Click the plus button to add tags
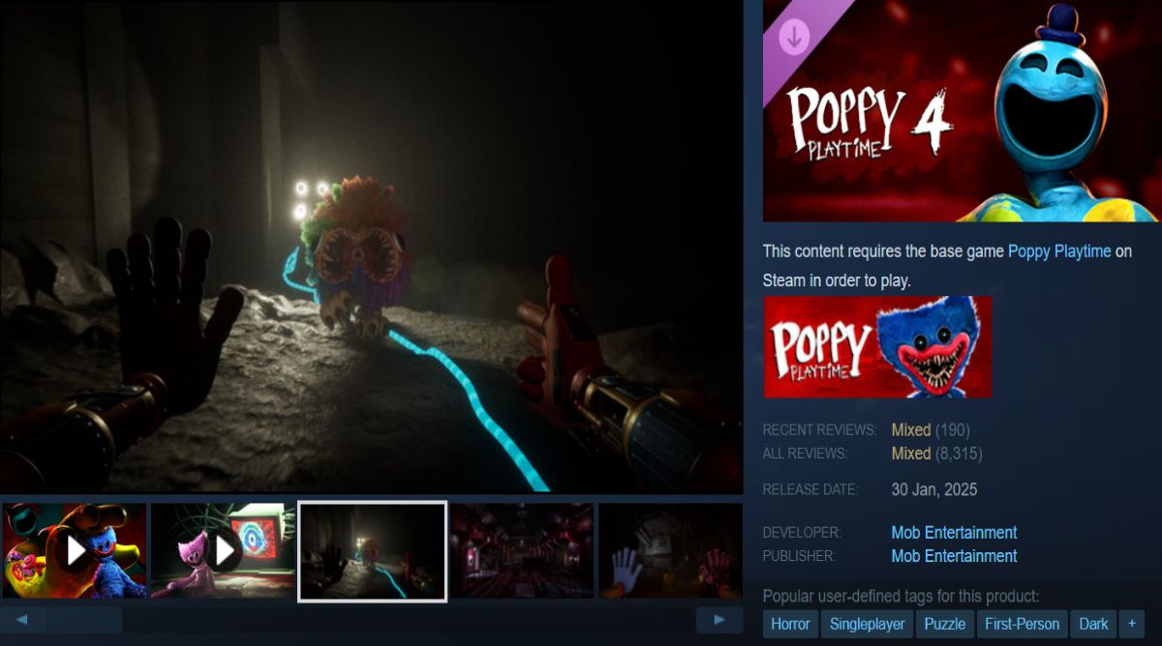 click(1132, 624)
